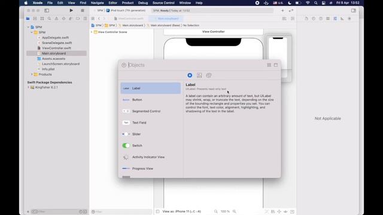Run the SPM project with the play button
The width and height of the screenshot is (383, 215).
pyautogui.click(x=71, y=11)
